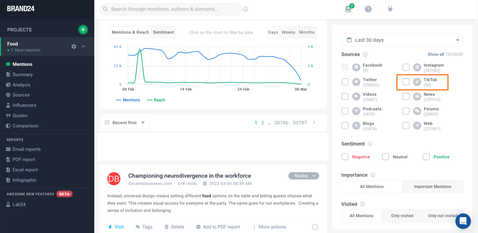The image size is (478, 233).
Task: Click the search info icon
Action: click(x=246, y=9)
